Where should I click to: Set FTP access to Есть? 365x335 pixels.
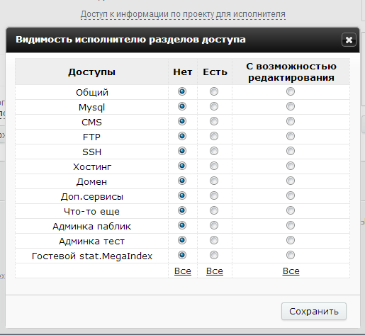(214, 136)
